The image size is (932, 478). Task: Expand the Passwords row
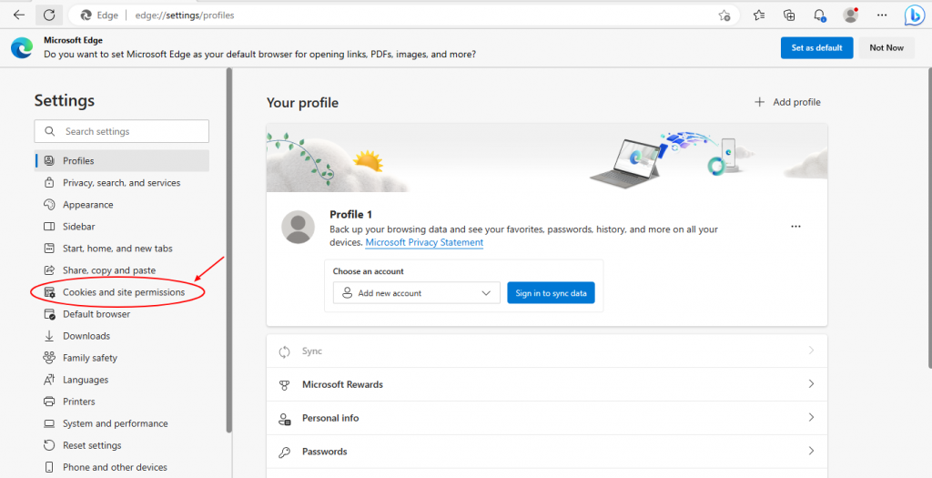point(546,452)
